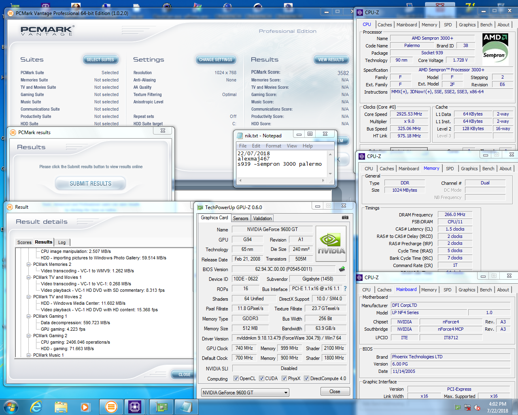Switch to Sensors tab in GPU-Z
518x415 pixels.
pos(240,218)
